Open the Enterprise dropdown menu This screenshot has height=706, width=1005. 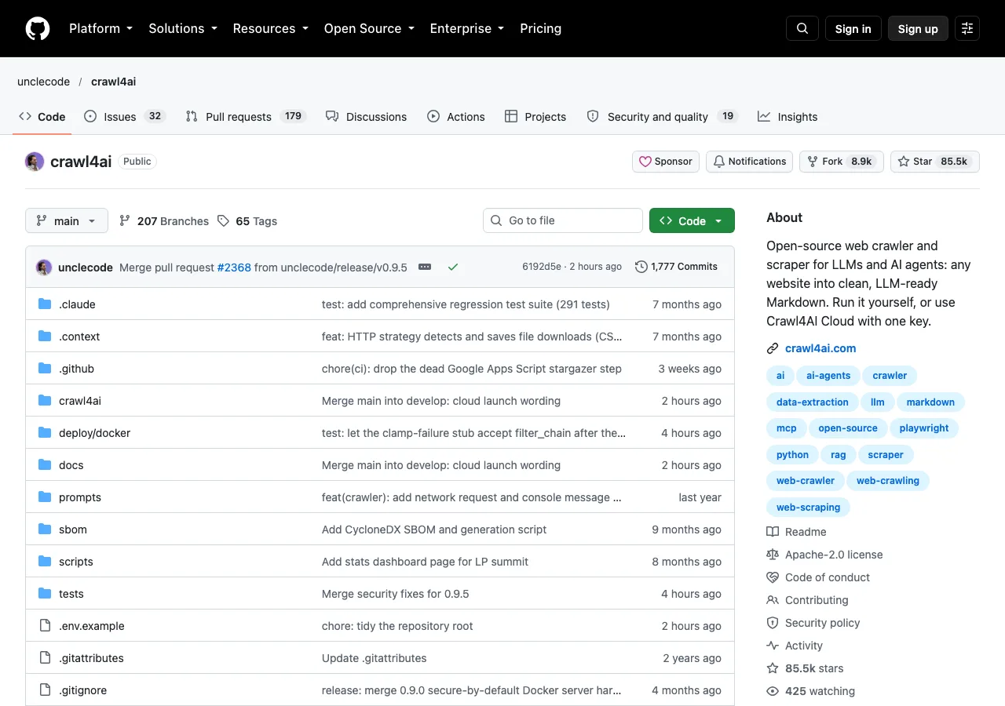tap(467, 28)
